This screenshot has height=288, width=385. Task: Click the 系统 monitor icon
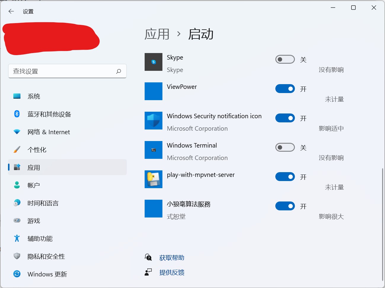[17, 96]
